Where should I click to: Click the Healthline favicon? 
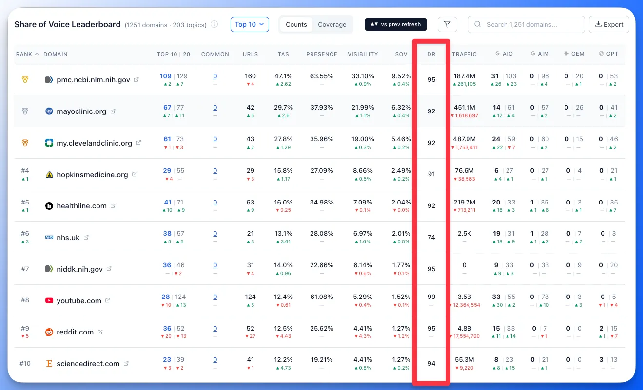(49, 206)
